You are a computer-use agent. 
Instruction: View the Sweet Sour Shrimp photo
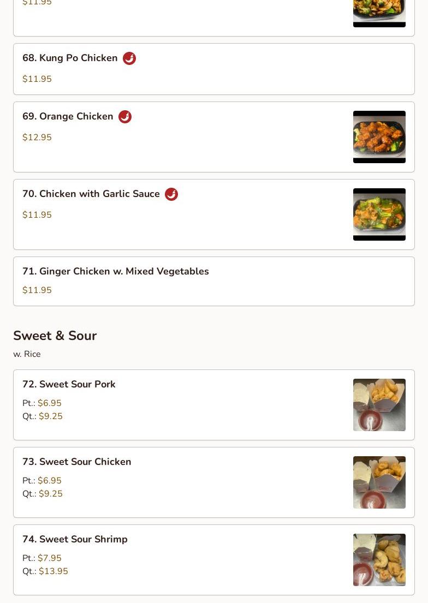point(379,560)
